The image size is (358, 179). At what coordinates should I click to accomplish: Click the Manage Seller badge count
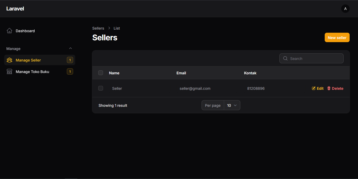pyautogui.click(x=70, y=60)
